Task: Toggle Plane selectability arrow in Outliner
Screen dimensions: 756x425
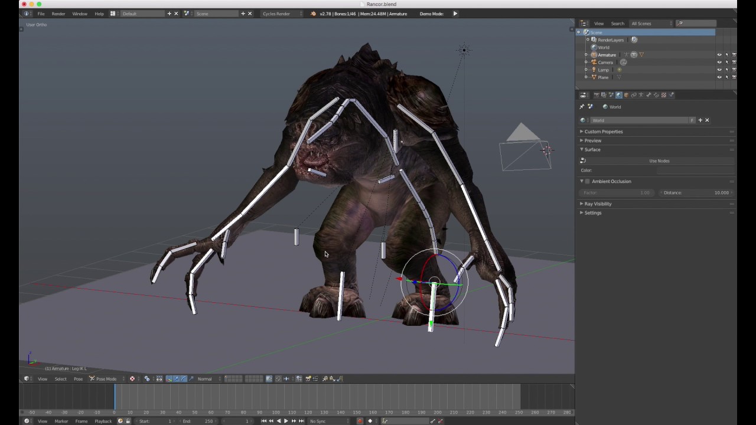Action: coord(727,77)
